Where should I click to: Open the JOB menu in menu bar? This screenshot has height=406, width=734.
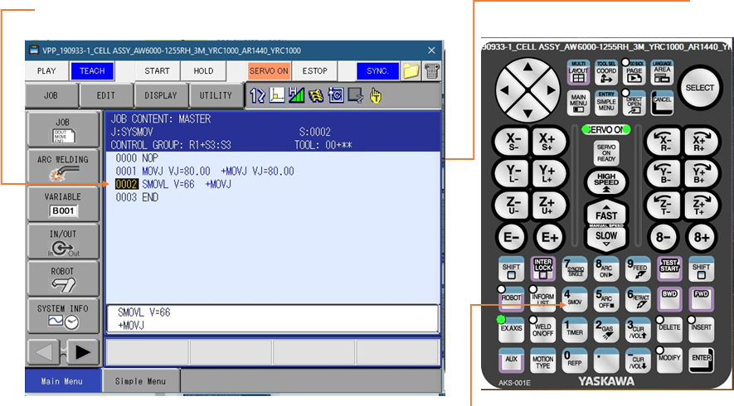click(x=51, y=95)
